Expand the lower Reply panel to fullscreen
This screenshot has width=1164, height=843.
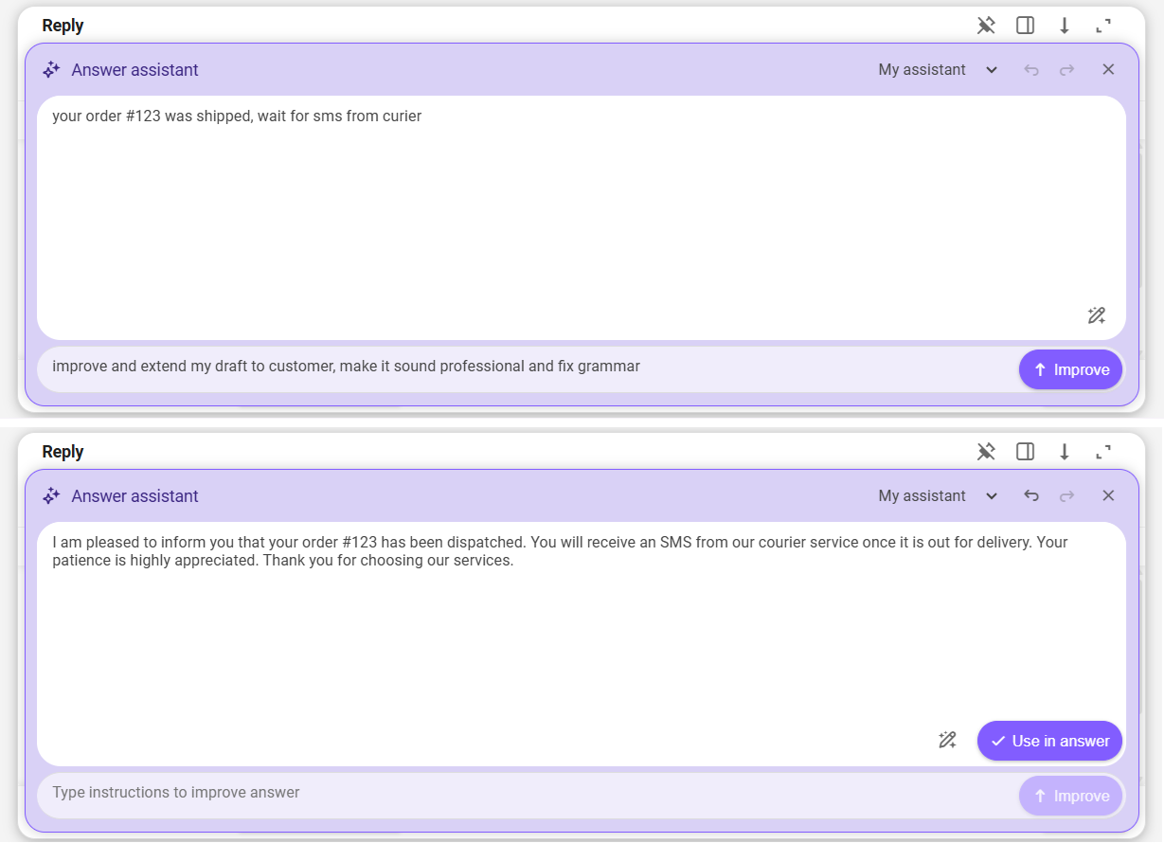[x=1102, y=452]
